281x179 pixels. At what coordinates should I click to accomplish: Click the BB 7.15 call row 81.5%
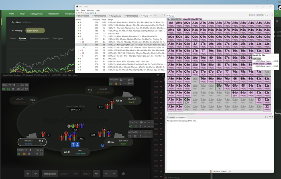coord(120,48)
